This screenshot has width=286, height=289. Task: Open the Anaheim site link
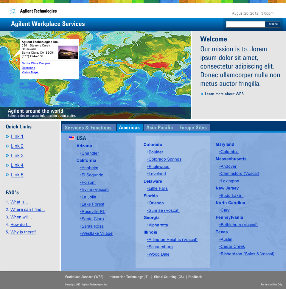click(x=89, y=168)
